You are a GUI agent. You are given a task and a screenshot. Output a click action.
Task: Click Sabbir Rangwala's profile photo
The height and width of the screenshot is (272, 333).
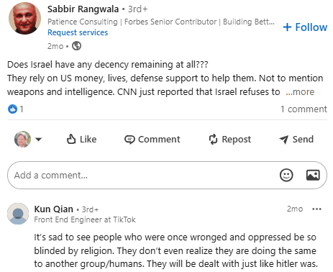pyautogui.click(x=24, y=19)
